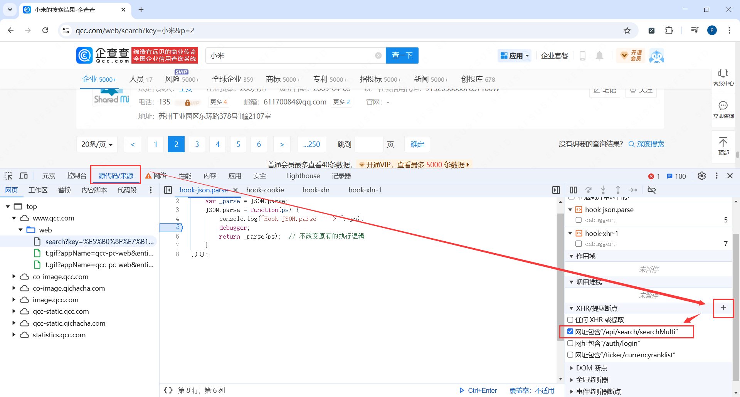Screen dimensions: 740x397
Task: Select the 工作区 workspace tab
Action: 38,190
